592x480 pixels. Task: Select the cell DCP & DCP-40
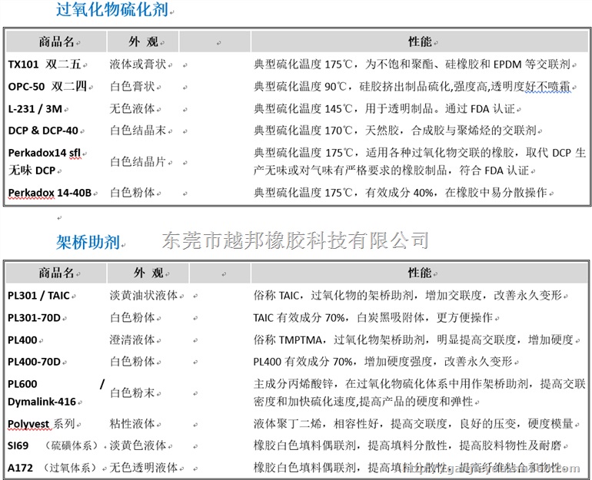click(43, 131)
